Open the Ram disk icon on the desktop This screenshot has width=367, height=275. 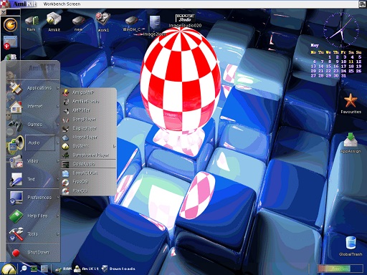[32, 23]
